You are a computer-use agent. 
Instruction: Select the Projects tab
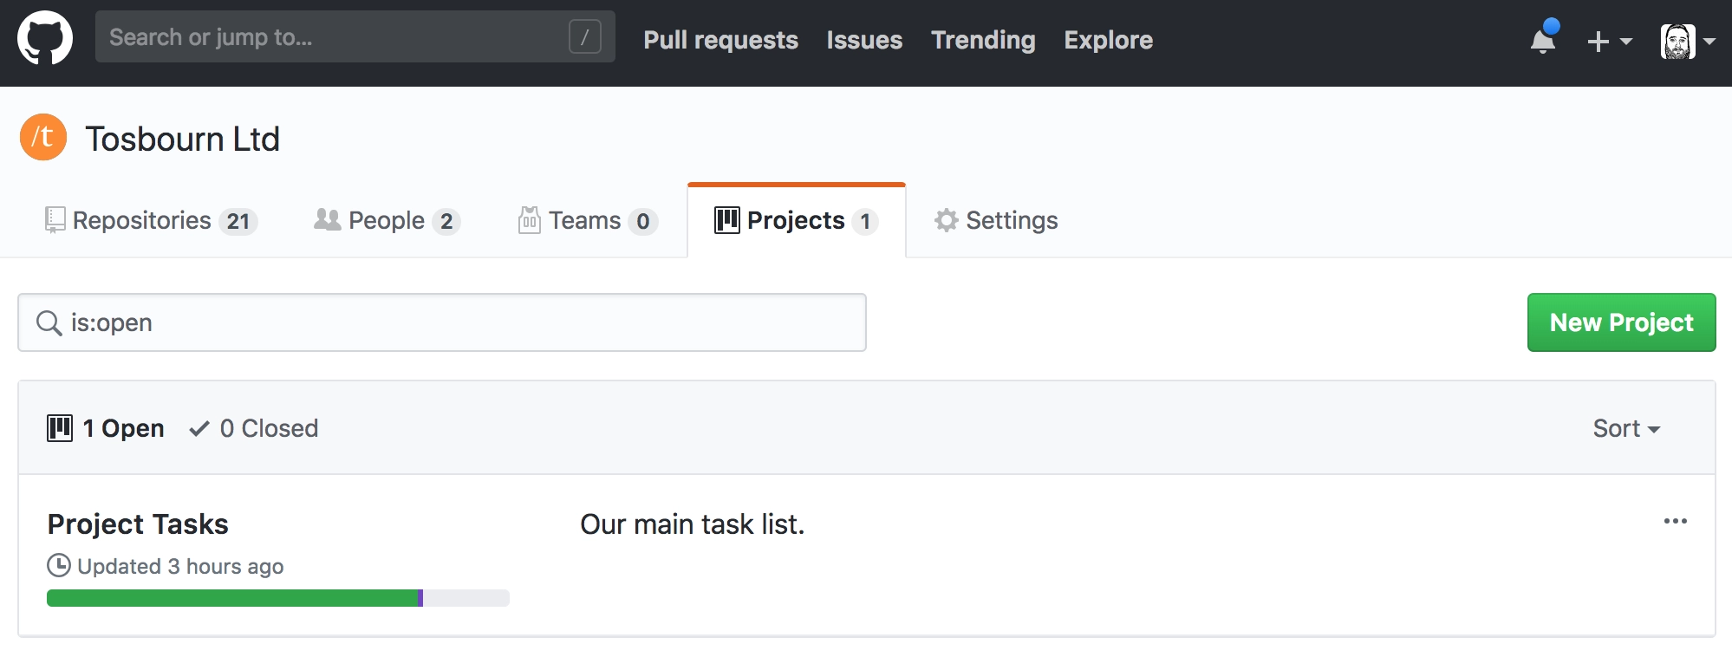[796, 220]
